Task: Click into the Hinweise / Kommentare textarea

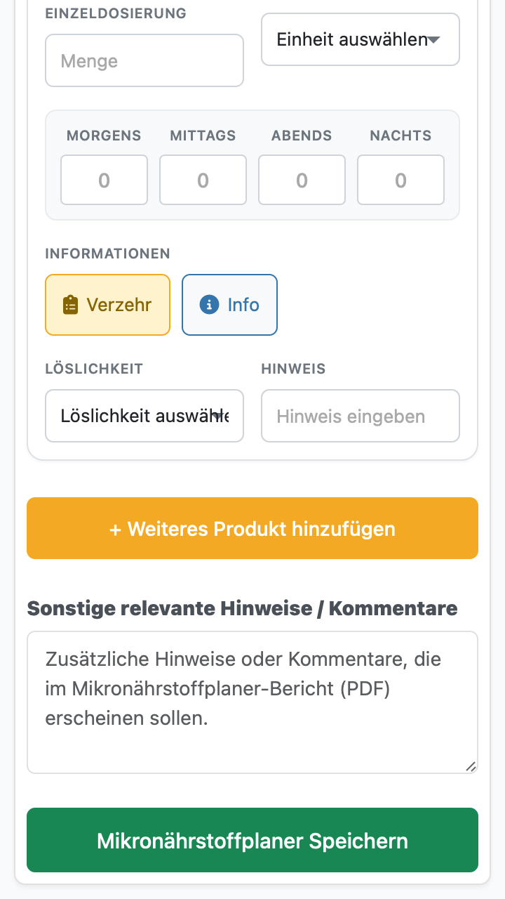Action: point(252,702)
